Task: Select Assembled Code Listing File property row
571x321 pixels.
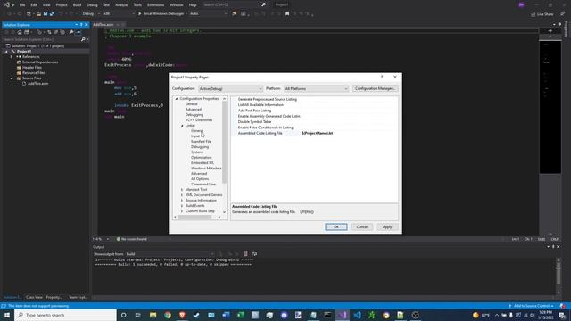Action: point(315,133)
